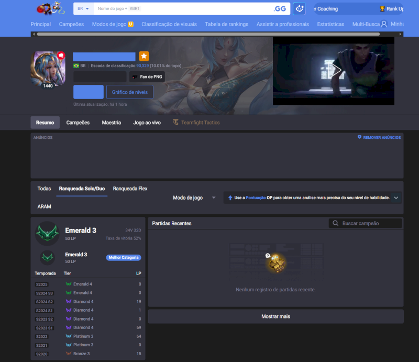Click the Mostrar mais button
Screen dimensions: 419x362
pyautogui.click(x=276, y=316)
